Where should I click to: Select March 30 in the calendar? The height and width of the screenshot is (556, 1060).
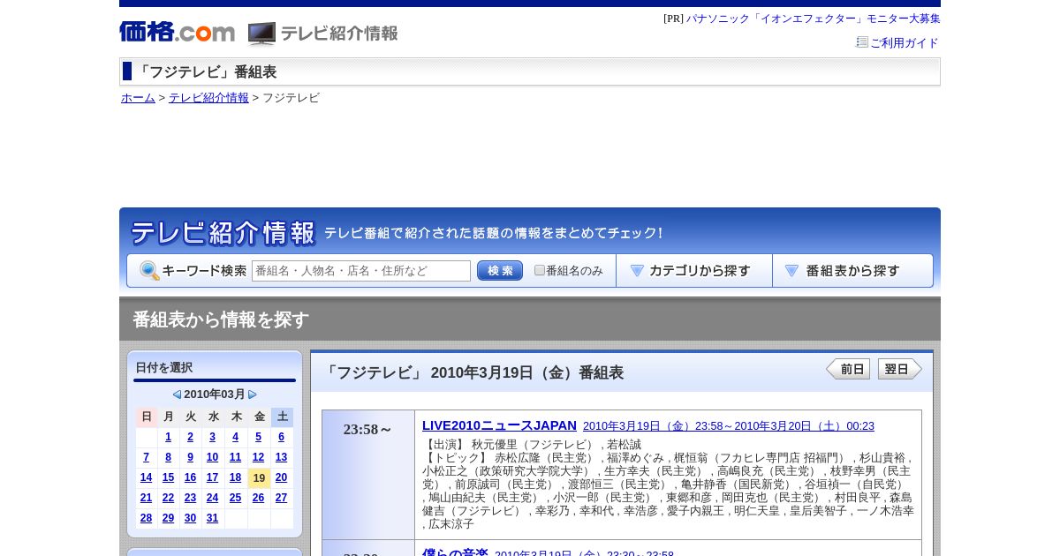click(190, 518)
